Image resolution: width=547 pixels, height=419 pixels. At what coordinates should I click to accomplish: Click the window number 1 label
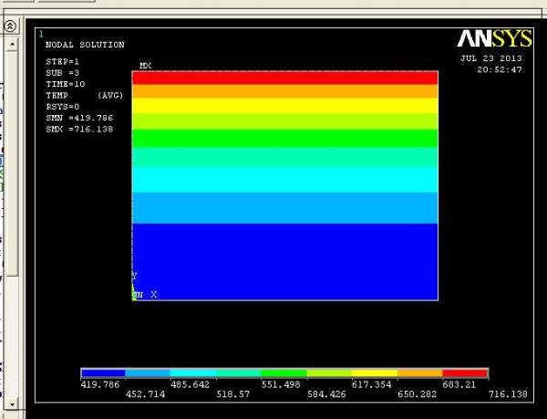coord(41,34)
